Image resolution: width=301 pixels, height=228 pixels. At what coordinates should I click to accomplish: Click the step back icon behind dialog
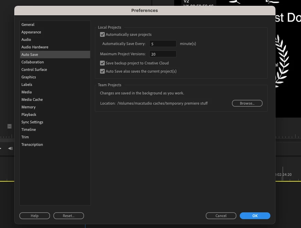point(10,148)
